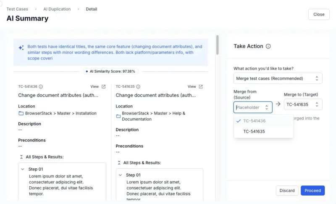The height and width of the screenshot is (204, 336).
Task: Go to AI Duplication breadcrumb
Action: click(57, 9)
